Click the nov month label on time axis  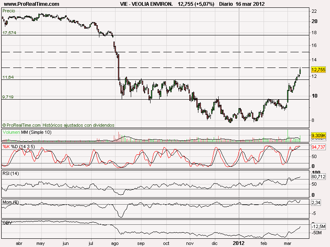tap(190, 243)
